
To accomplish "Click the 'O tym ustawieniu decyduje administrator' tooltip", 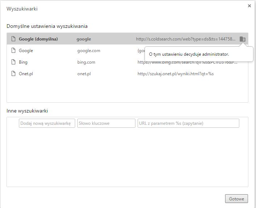I will [x=199, y=54].
